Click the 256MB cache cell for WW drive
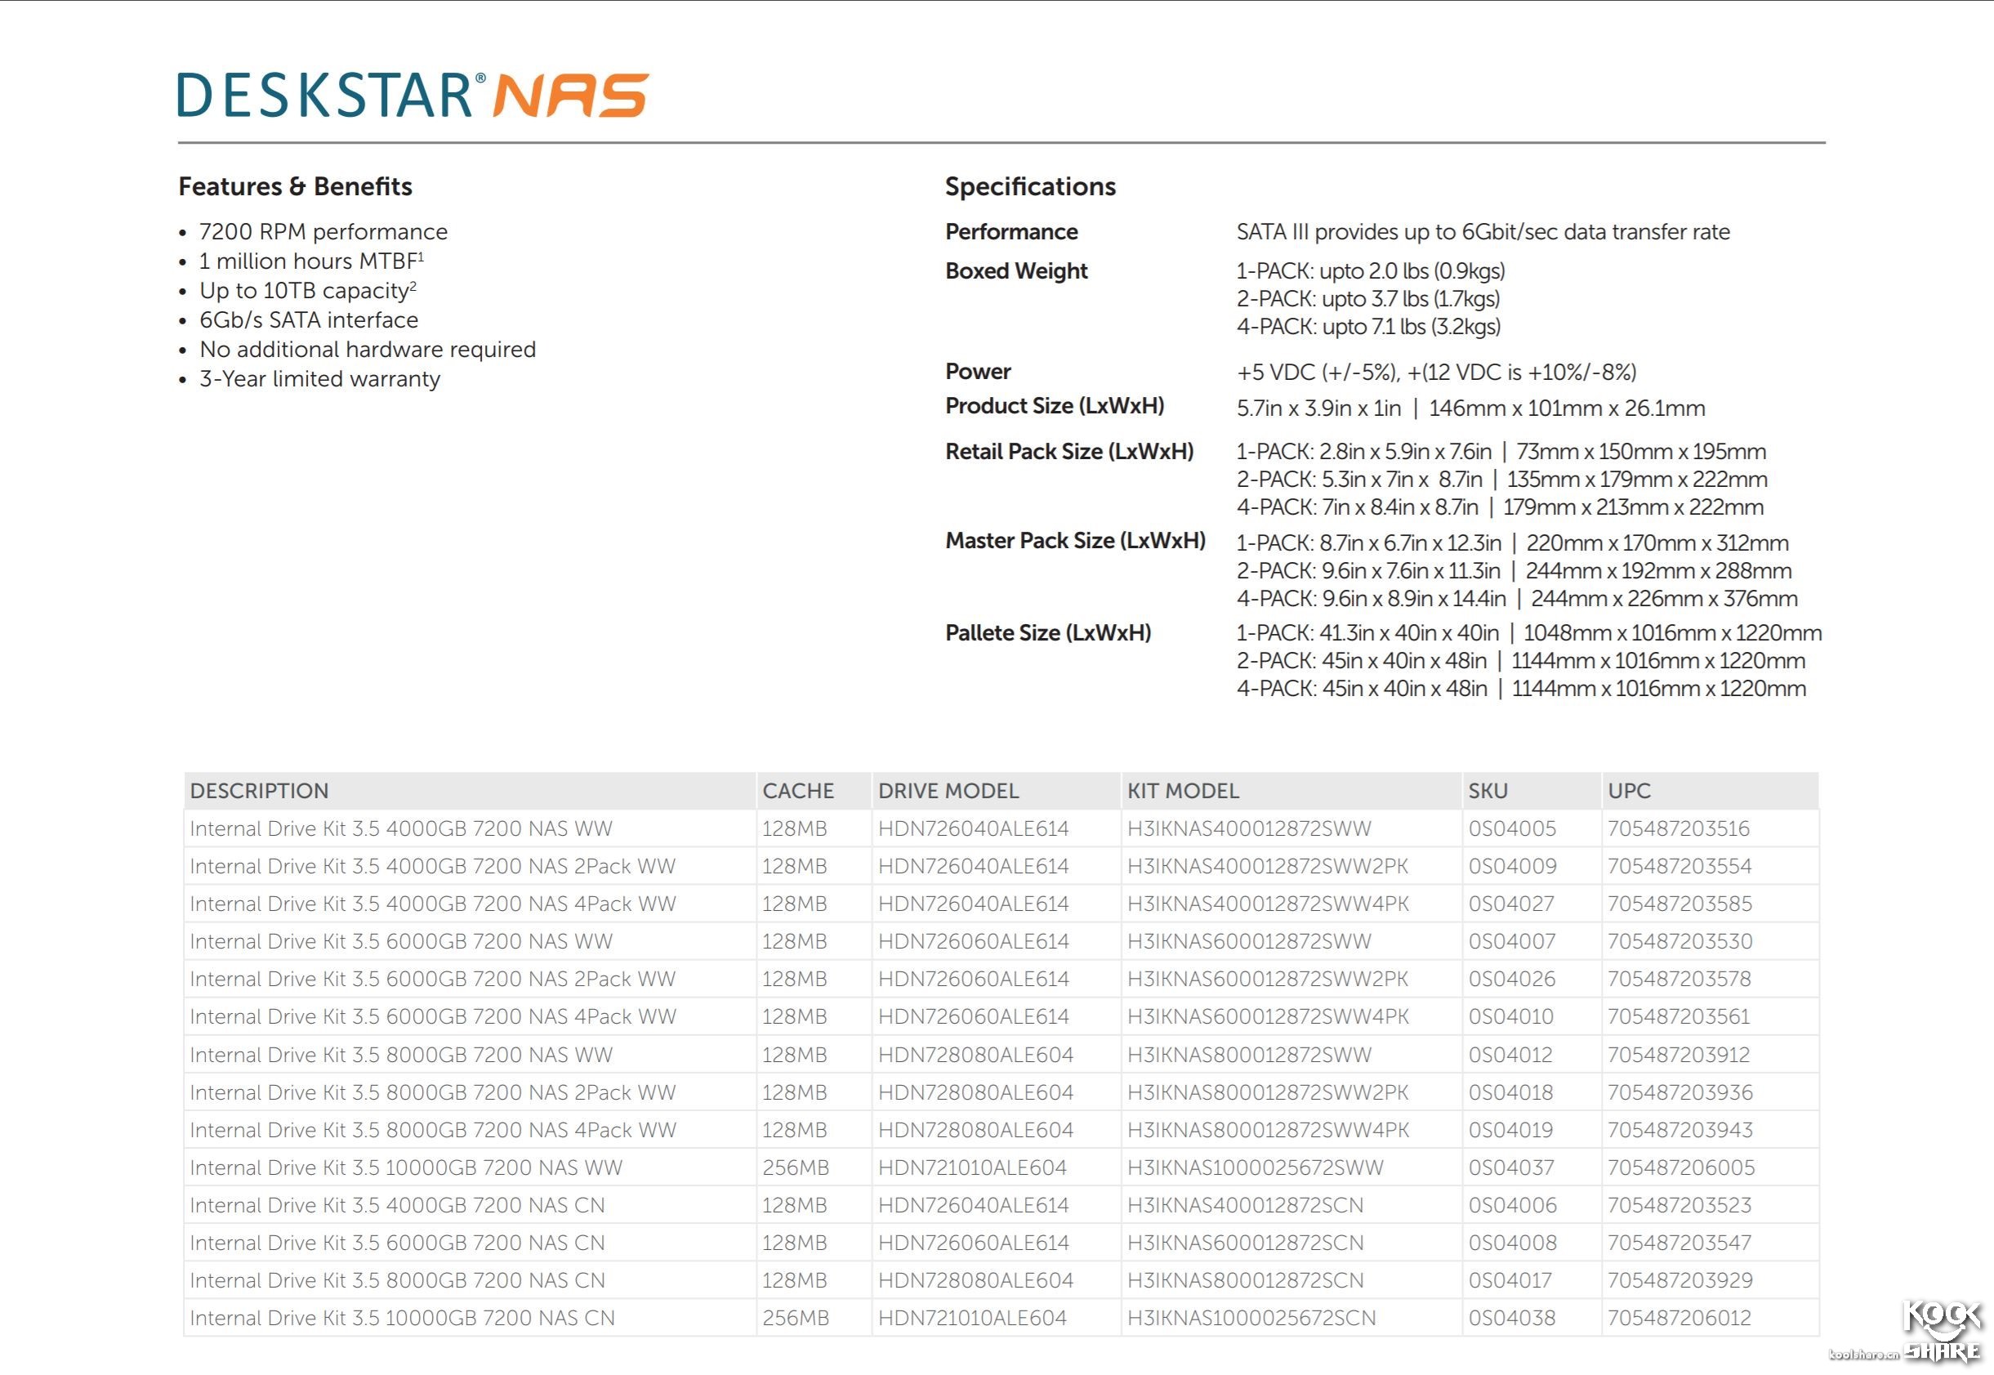This screenshot has height=1375, width=1994. [x=795, y=1167]
